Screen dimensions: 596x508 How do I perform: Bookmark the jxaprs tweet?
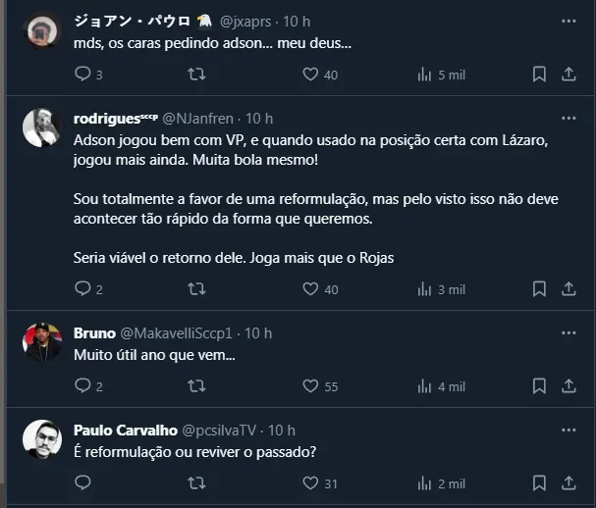[x=539, y=74]
